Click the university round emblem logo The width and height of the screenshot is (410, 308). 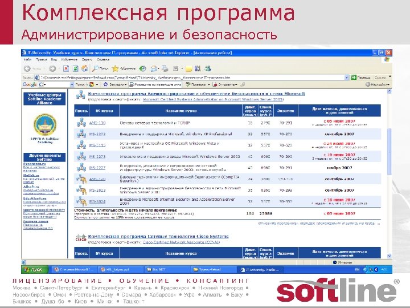45,125
